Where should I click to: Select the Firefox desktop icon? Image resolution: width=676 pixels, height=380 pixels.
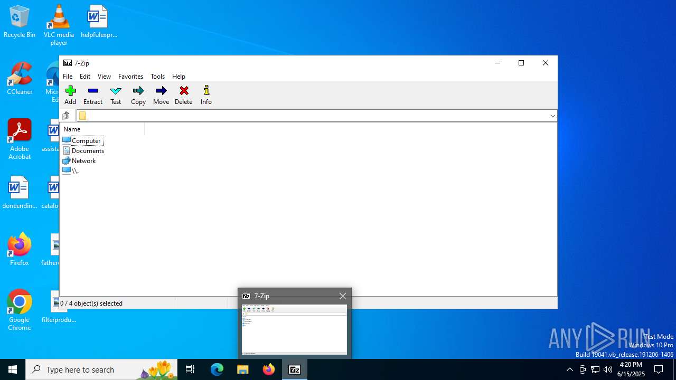click(x=20, y=250)
